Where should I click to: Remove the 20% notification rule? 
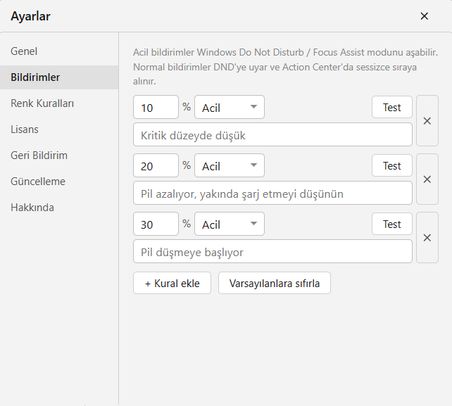(x=427, y=179)
